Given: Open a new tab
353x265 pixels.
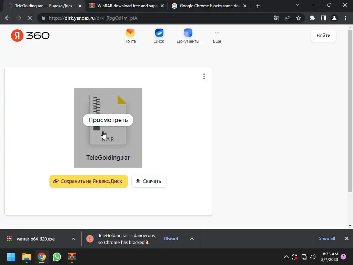Looking at the screenshot, I should click(258, 6).
